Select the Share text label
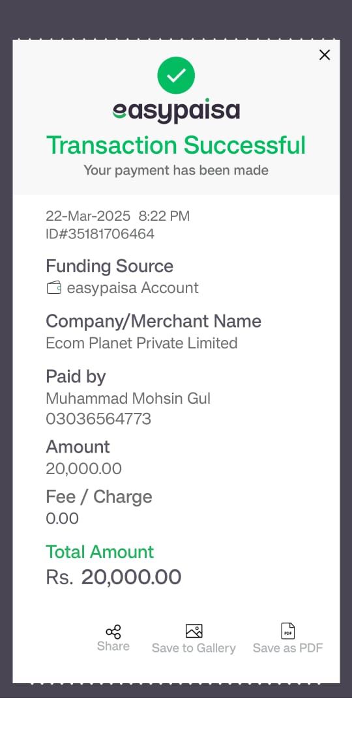 [x=113, y=646]
